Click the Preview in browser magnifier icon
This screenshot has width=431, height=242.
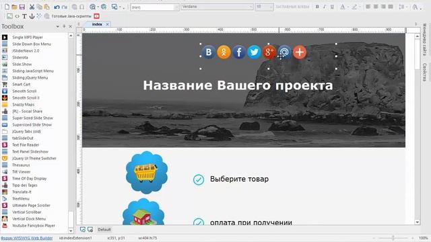(93, 7)
